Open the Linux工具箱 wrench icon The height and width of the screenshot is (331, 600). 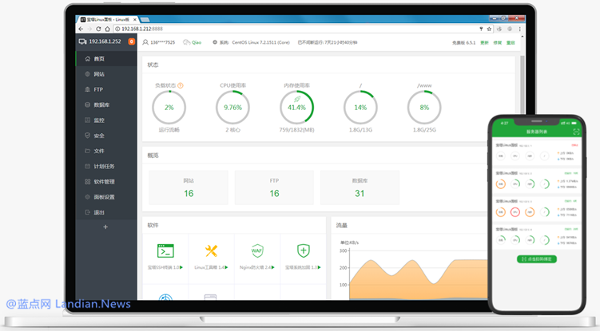[x=212, y=251]
